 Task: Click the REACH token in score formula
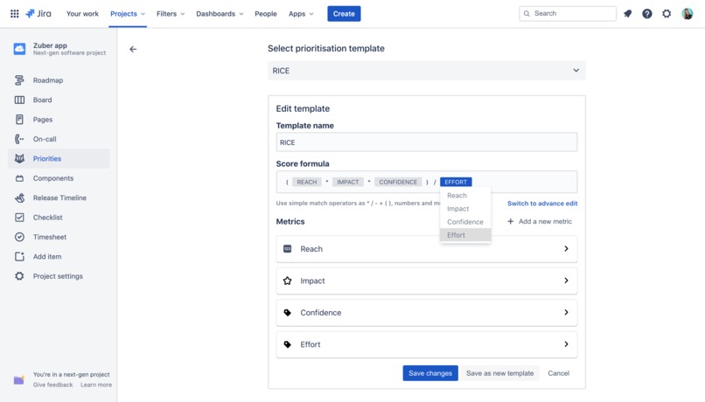pyautogui.click(x=307, y=182)
